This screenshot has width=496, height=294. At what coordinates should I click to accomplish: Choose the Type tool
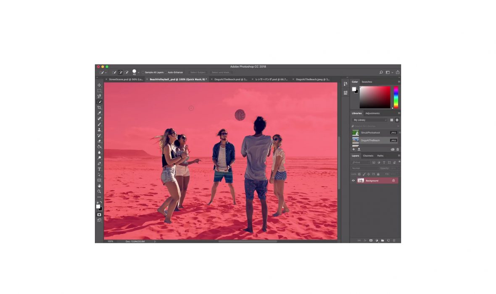click(99, 169)
